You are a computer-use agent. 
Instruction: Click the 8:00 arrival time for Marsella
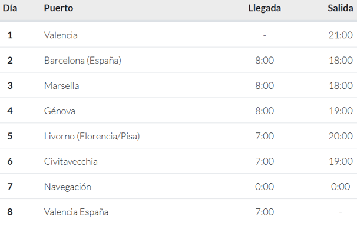pyautogui.click(x=265, y=85)
